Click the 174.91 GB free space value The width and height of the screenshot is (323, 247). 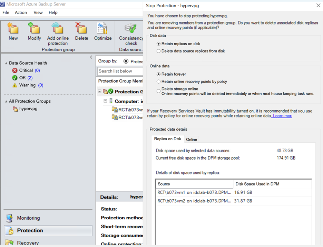click(286, 158)
